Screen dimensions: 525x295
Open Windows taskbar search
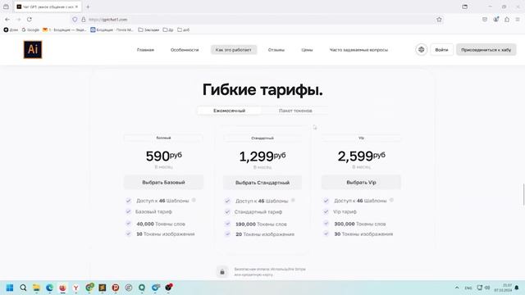point(23,288)
